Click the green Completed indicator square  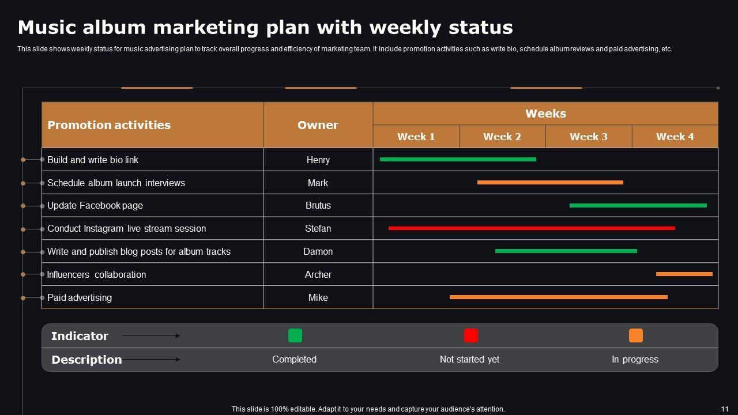pos(295,335)
